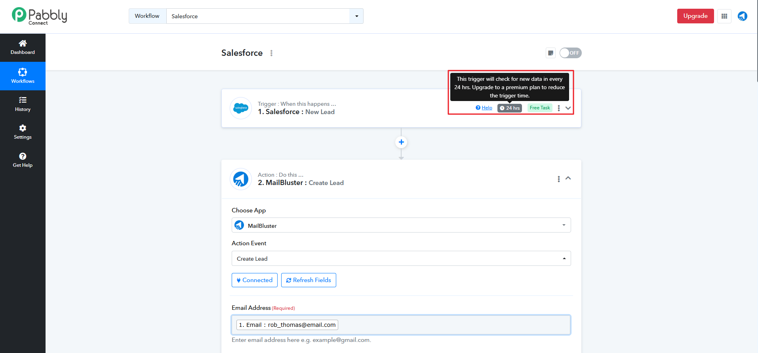Open History in the sidebar
758x353 pixels.
23,104
